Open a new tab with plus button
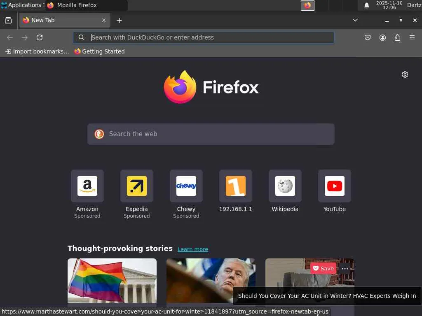422x316 pixels. [119, 21]
